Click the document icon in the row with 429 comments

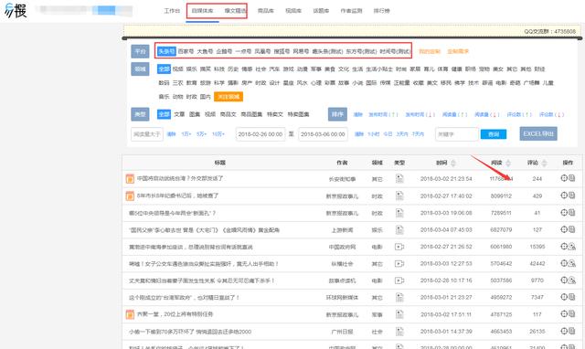tap(572, 195)
